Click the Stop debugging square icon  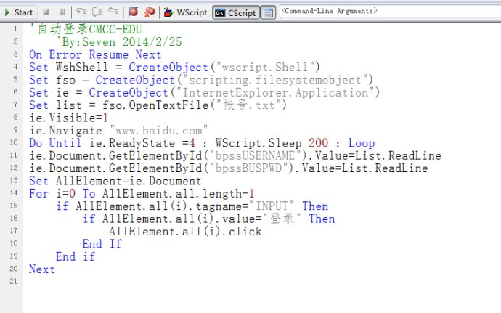pos(46,12)
